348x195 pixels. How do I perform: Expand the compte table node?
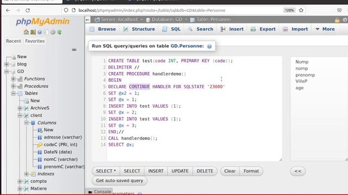coord(20,181)
